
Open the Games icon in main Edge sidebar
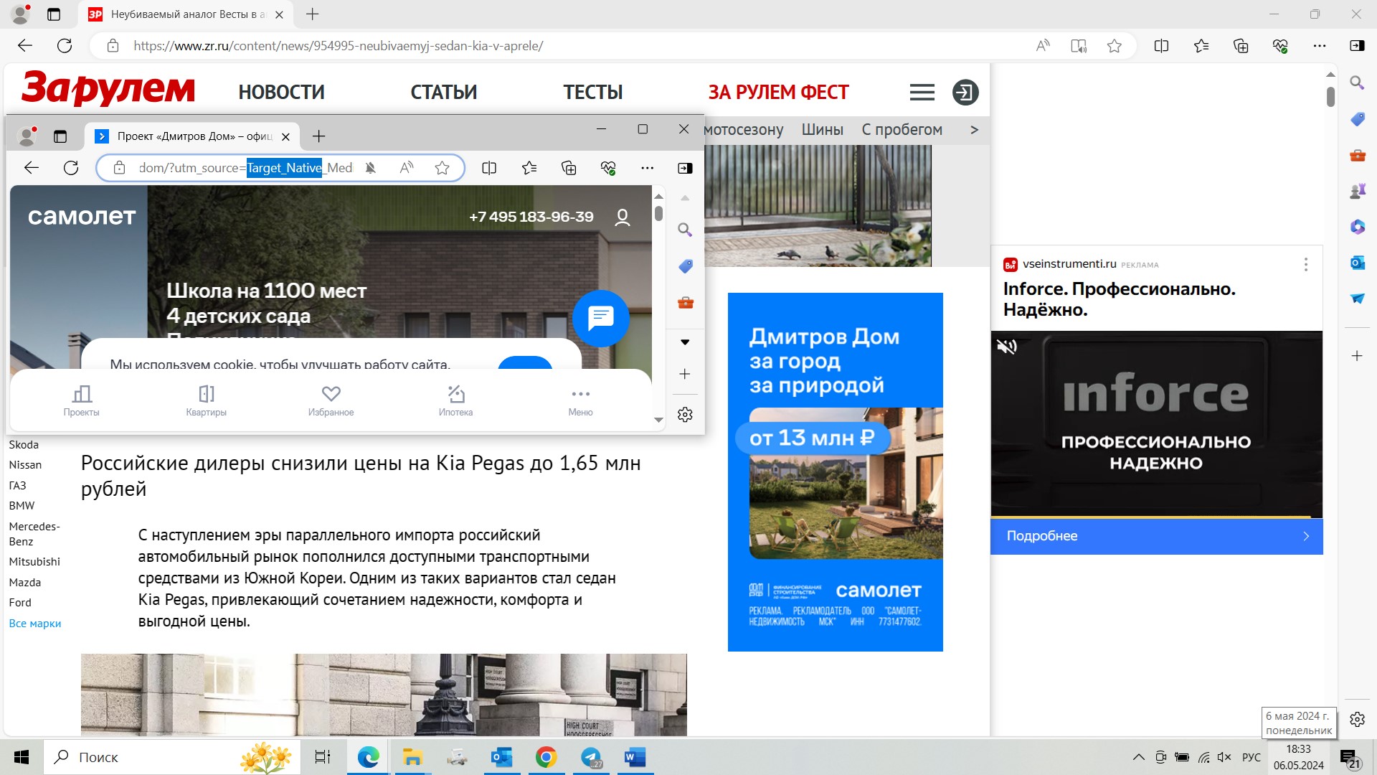click(x=1357, y=191)
